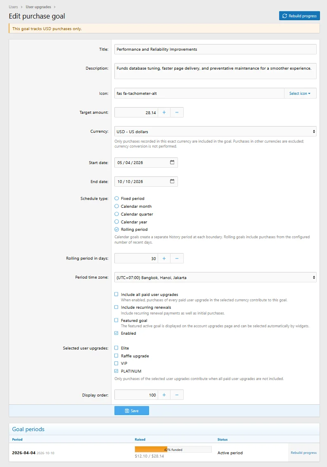This screenshot has height=467, width=327.
Task: Click the Goal periods heading
Action: pos(28,429)
